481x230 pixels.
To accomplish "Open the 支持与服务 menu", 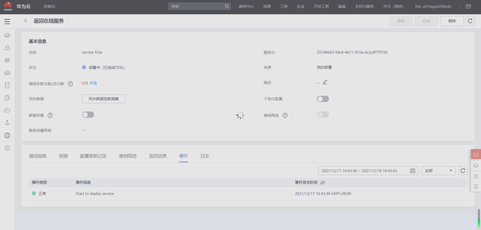I will click(x=365, y=7).
